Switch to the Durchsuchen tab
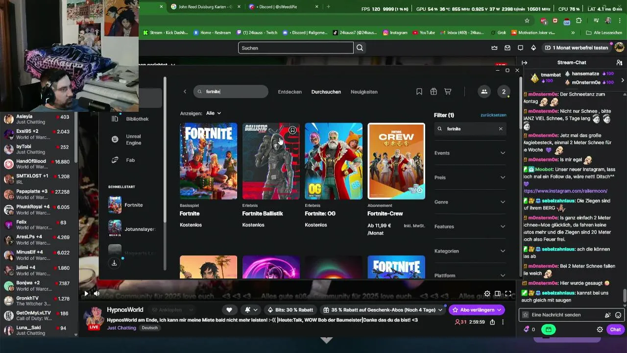 tap(326, 92)
